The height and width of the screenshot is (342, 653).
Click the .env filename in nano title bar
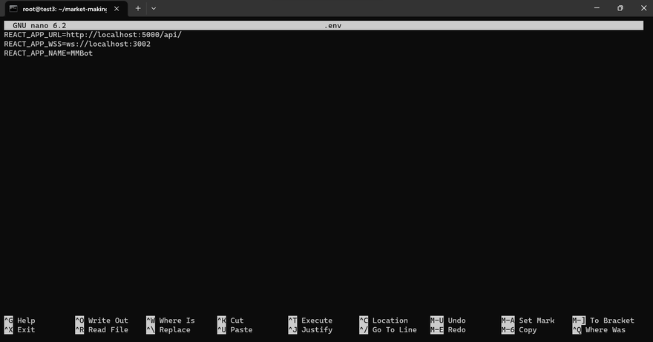point(332,25)
